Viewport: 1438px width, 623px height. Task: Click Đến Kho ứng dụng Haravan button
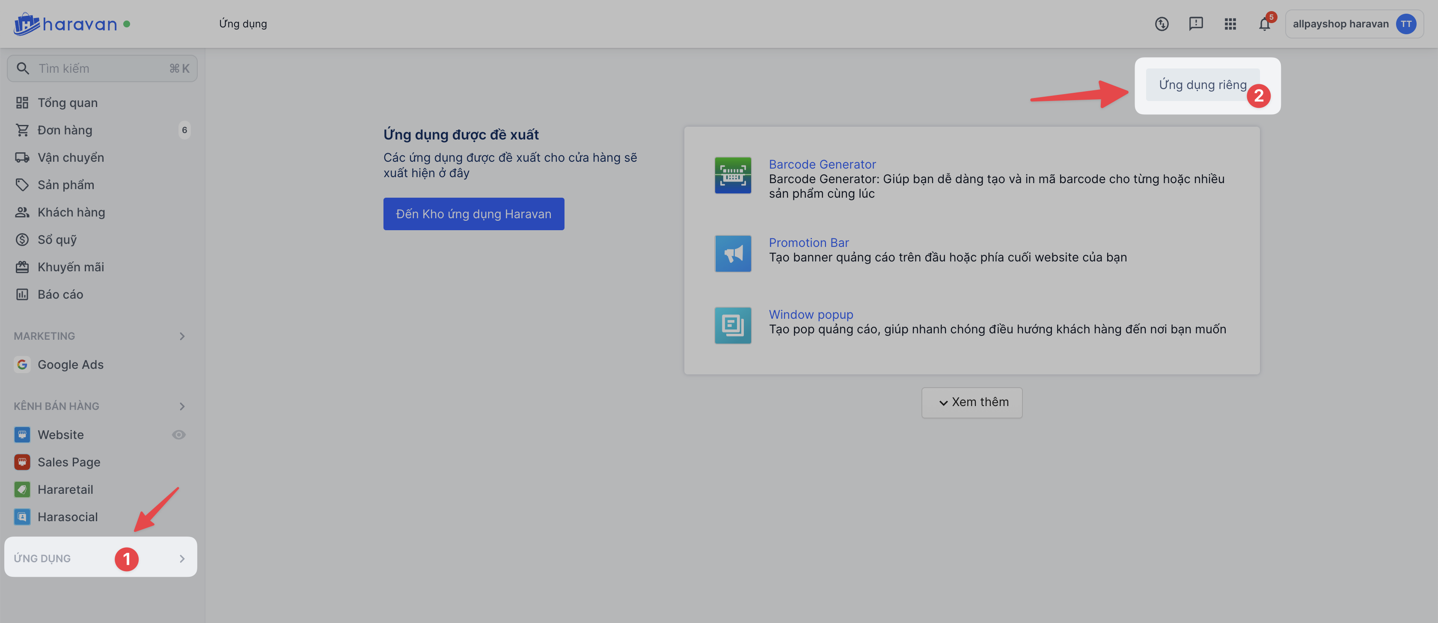(x=473, y=214)
